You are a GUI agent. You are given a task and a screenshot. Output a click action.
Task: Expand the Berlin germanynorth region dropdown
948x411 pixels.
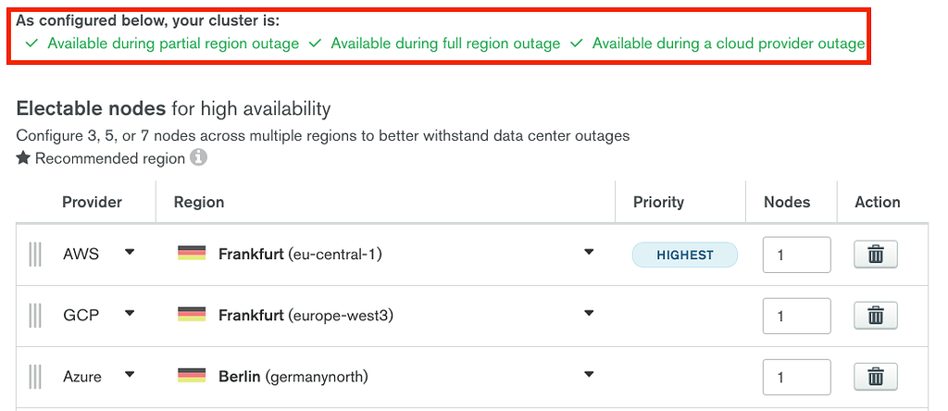[x=589, y=375]
